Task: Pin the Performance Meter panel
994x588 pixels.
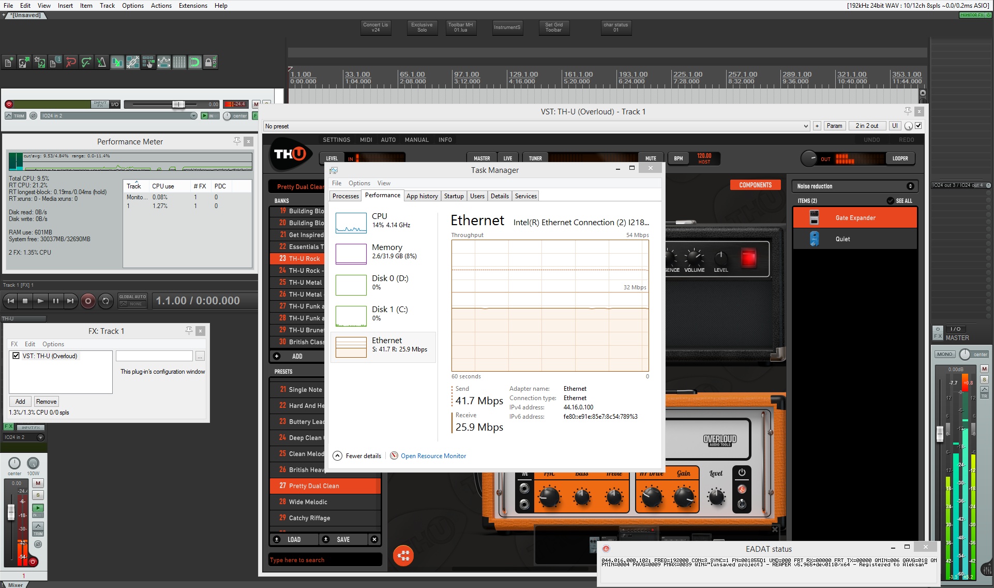Action: (237, 141)
